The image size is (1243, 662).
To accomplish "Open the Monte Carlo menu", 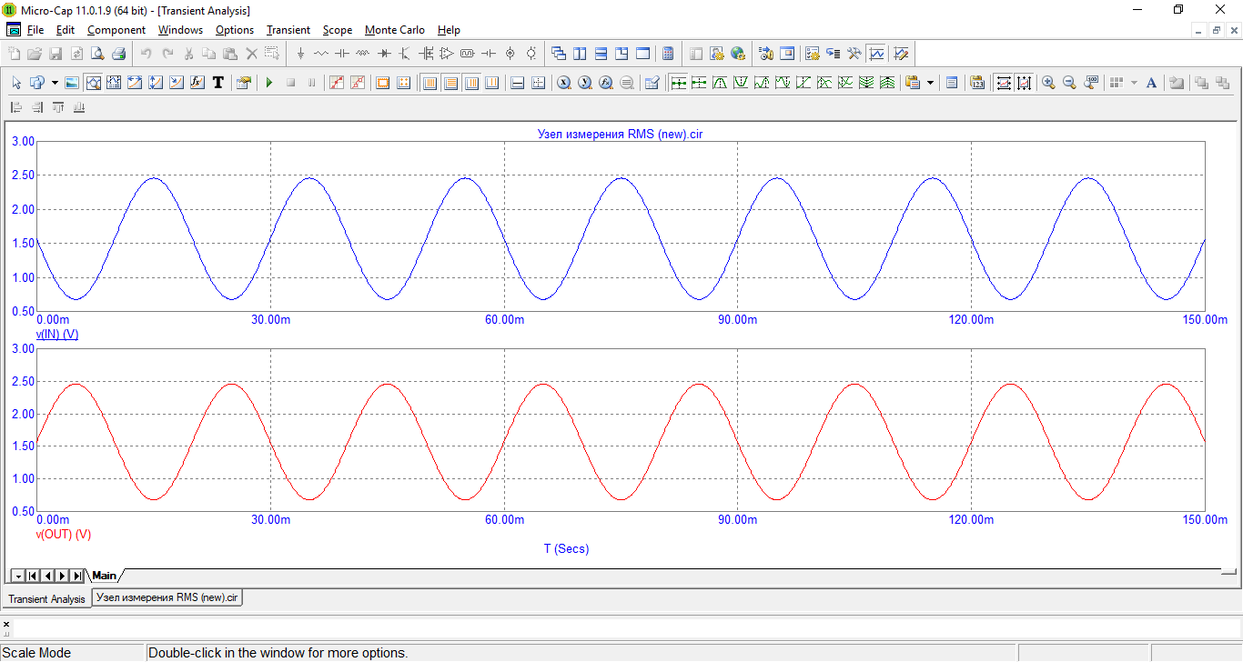I will point(394,30).
